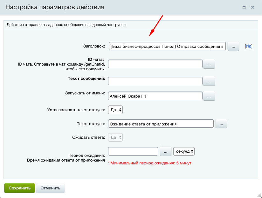Click the Сохранить button
The width and height of the screenshot is (262, 198).
[x=19, y=188]
